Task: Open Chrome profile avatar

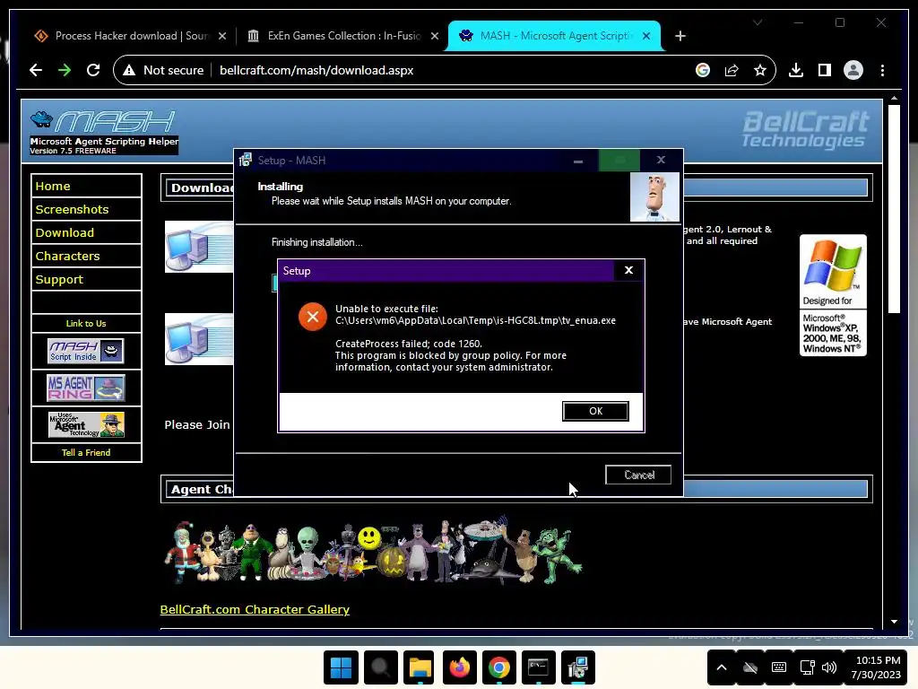Action: point(853,70)
